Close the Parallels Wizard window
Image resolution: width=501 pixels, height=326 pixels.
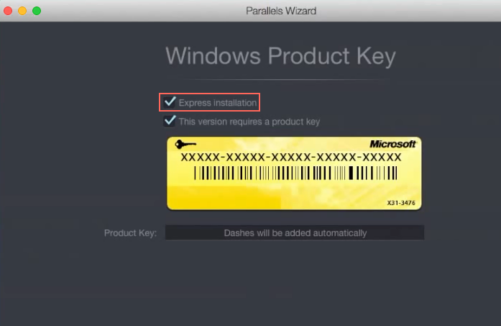8,11
